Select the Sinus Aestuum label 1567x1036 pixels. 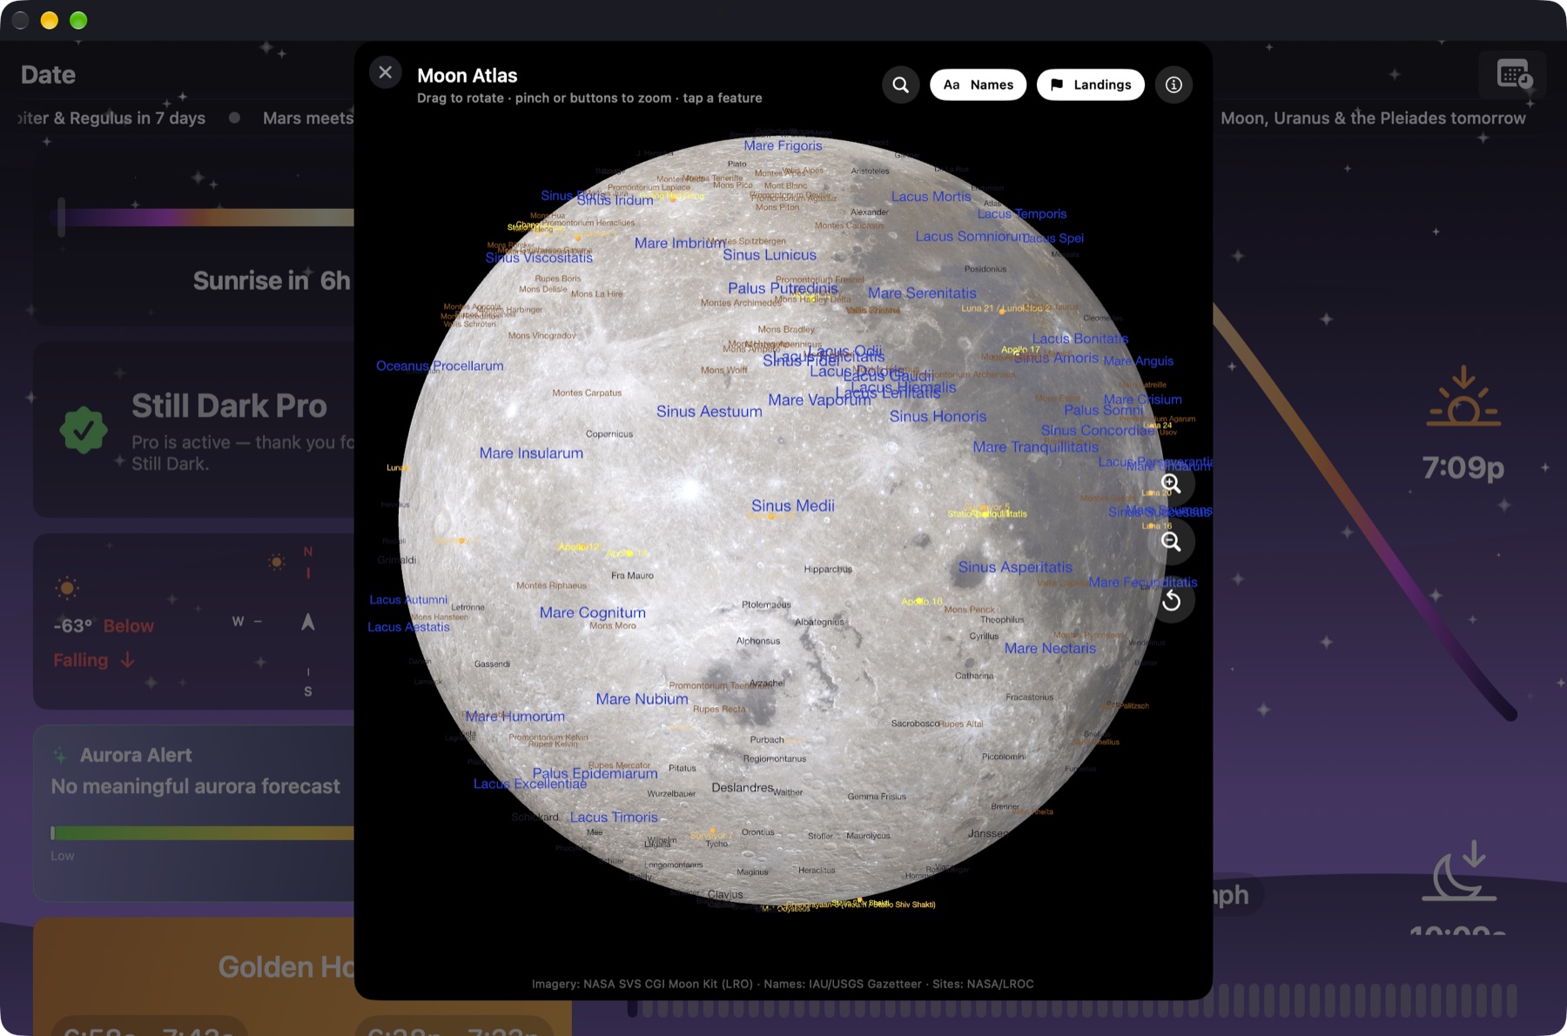click(710, 412)
